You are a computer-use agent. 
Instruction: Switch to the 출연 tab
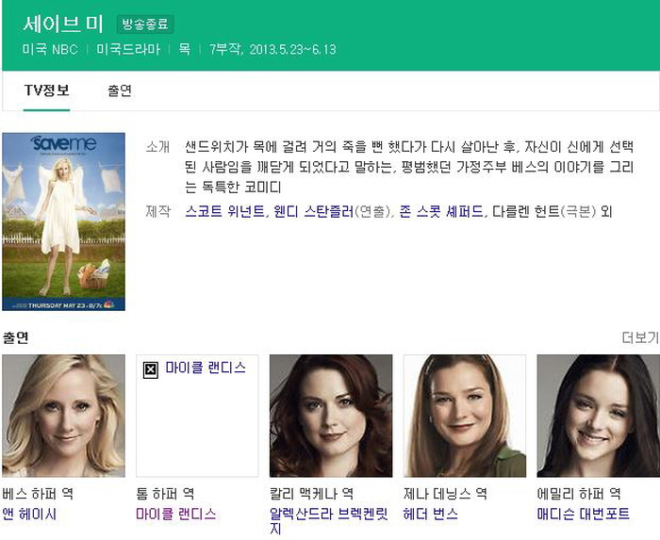120,91
